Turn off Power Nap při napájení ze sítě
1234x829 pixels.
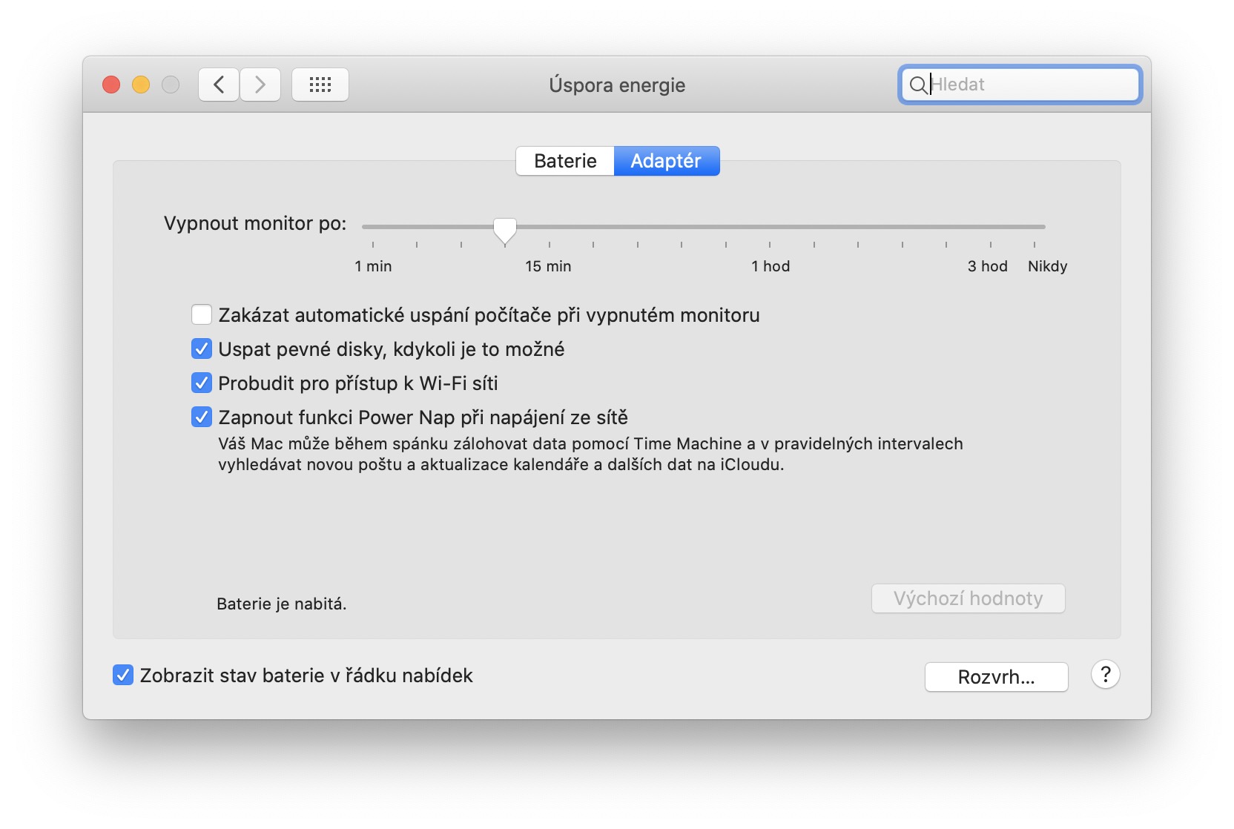(202, 417)
